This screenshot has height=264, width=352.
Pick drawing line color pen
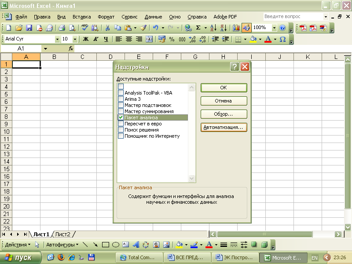[194, 245]
